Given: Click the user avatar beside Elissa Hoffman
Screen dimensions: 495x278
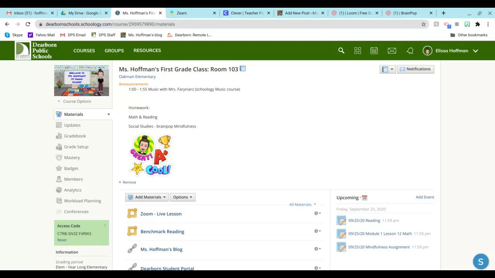Looking at the screenshot, I should coord(427,51).
